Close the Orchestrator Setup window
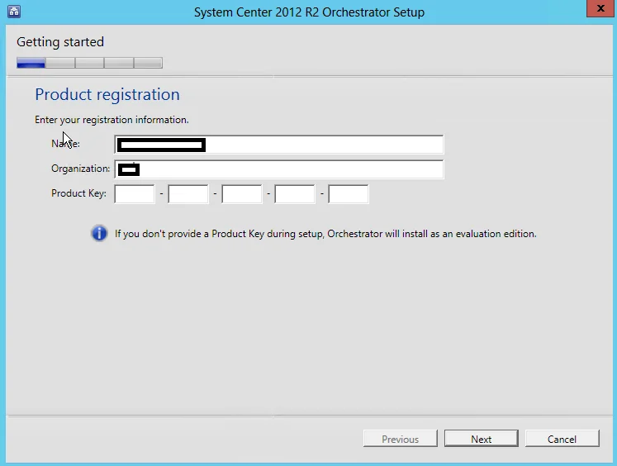 600,8
